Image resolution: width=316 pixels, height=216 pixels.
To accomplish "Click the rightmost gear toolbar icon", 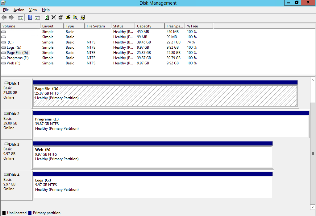I will pos(82,17).
